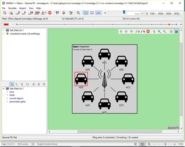Click the canvas vertical scrollbar down arrow

pos(181,128)
